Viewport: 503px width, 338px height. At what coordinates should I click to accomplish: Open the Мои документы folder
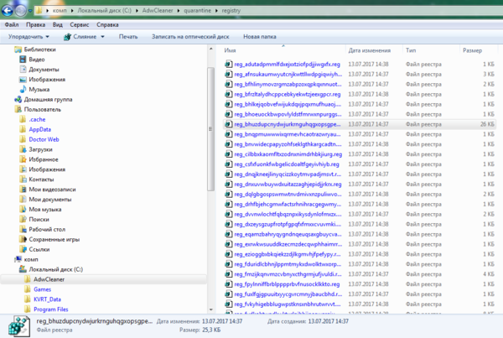[x=50, y=200]
